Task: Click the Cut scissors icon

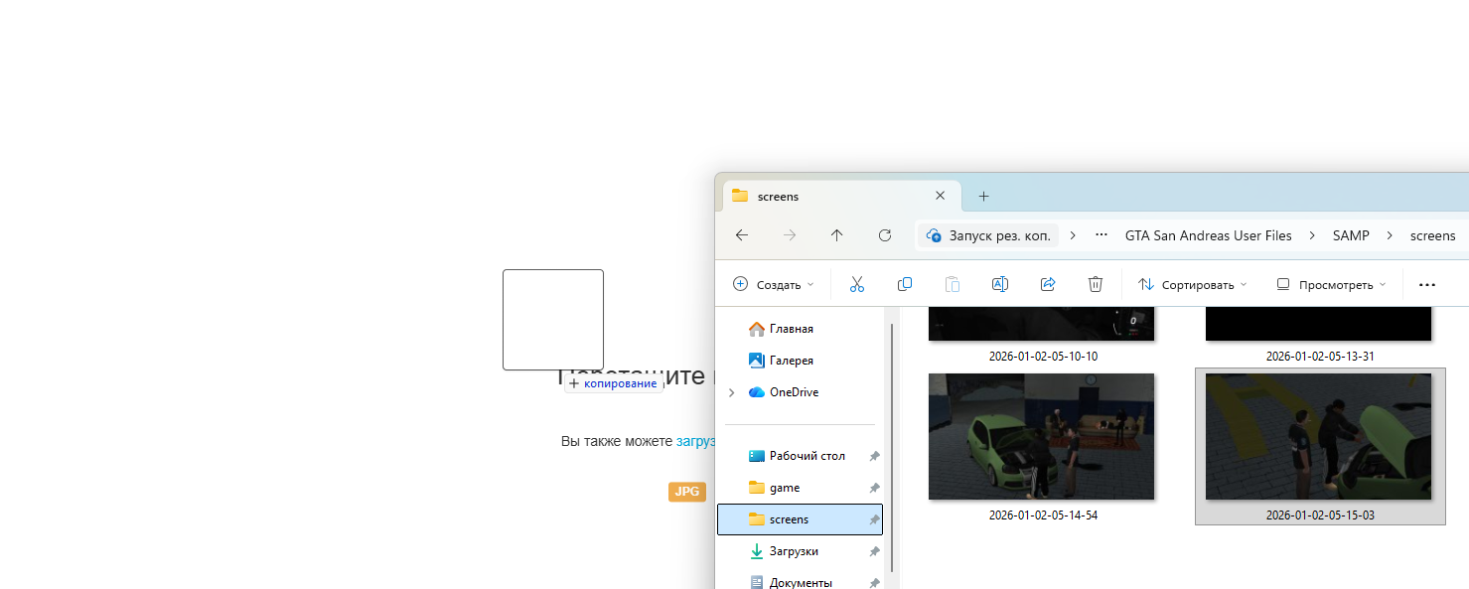Action: pyautogui.click(x=857, y=284)
